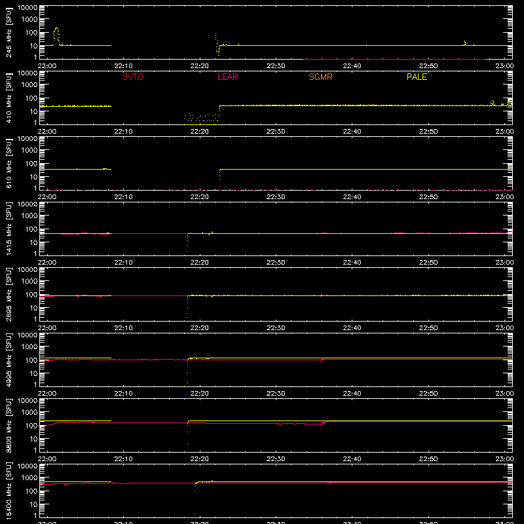The image size is (524, 524).
Task: Click the yellow PALE station label
Action: pos(417,77)
